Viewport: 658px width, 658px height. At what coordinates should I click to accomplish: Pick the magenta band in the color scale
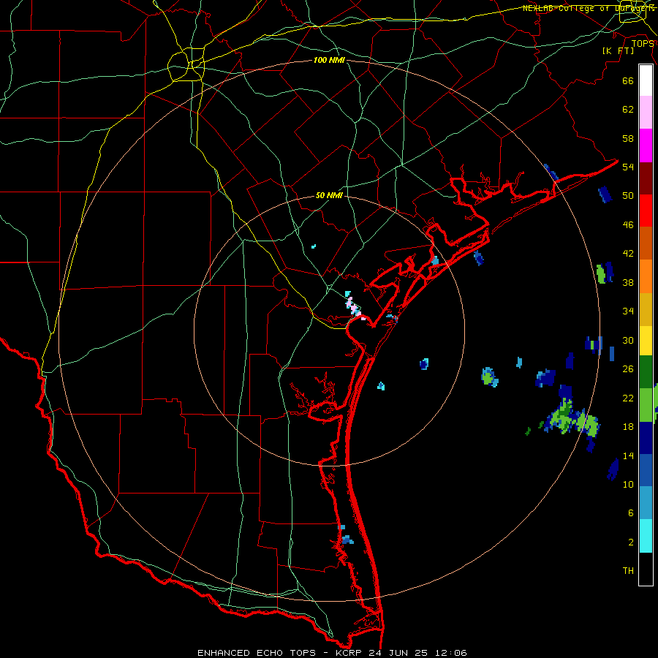[646, 145]
